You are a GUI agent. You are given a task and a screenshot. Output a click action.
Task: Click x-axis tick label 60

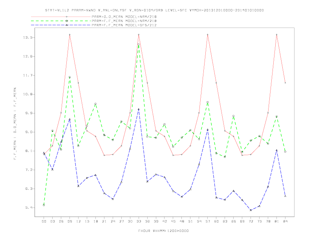[x=216, y=221]
